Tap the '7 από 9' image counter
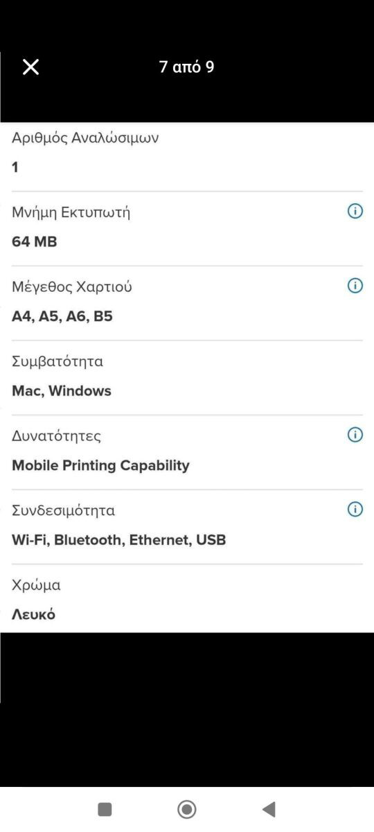Viewport: 374px width, 832px height. click(x=186, y=67)
